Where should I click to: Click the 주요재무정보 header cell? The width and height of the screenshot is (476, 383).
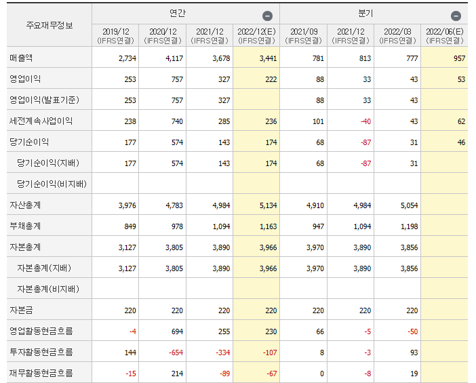49,25
